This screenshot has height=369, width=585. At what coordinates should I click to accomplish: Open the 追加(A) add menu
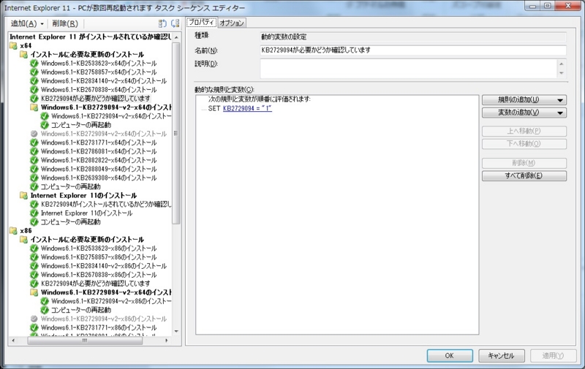tap(27, 24)
